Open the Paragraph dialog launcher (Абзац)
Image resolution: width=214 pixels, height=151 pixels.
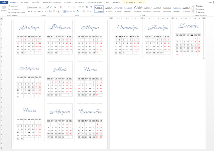[92, 16]
